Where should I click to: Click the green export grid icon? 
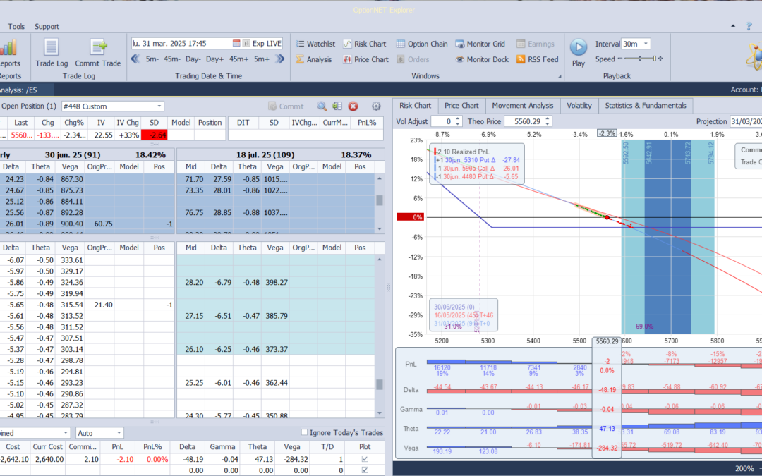[337, 106]
